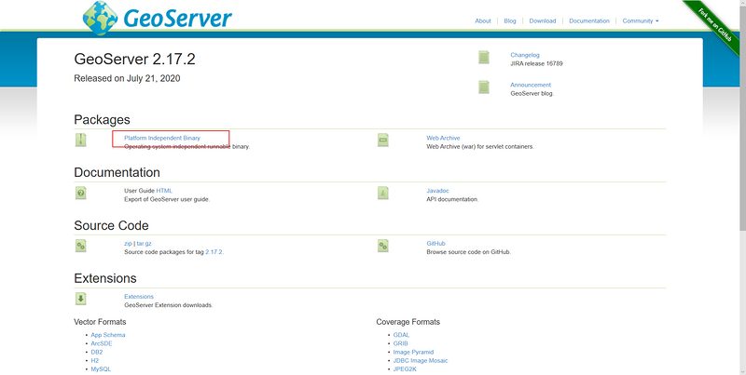The width and height of the screenshot is (746, 375).
Task: Select the MySQL extension link
Action: (x=101, y=369)
